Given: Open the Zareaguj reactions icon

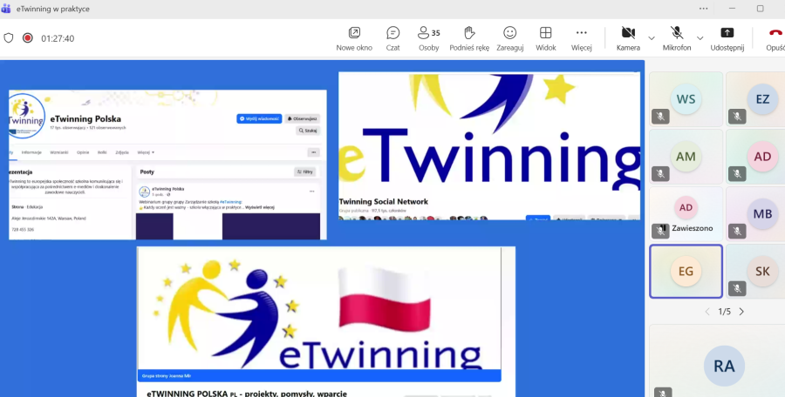Looking at the screenshot, I should [509, 33].
